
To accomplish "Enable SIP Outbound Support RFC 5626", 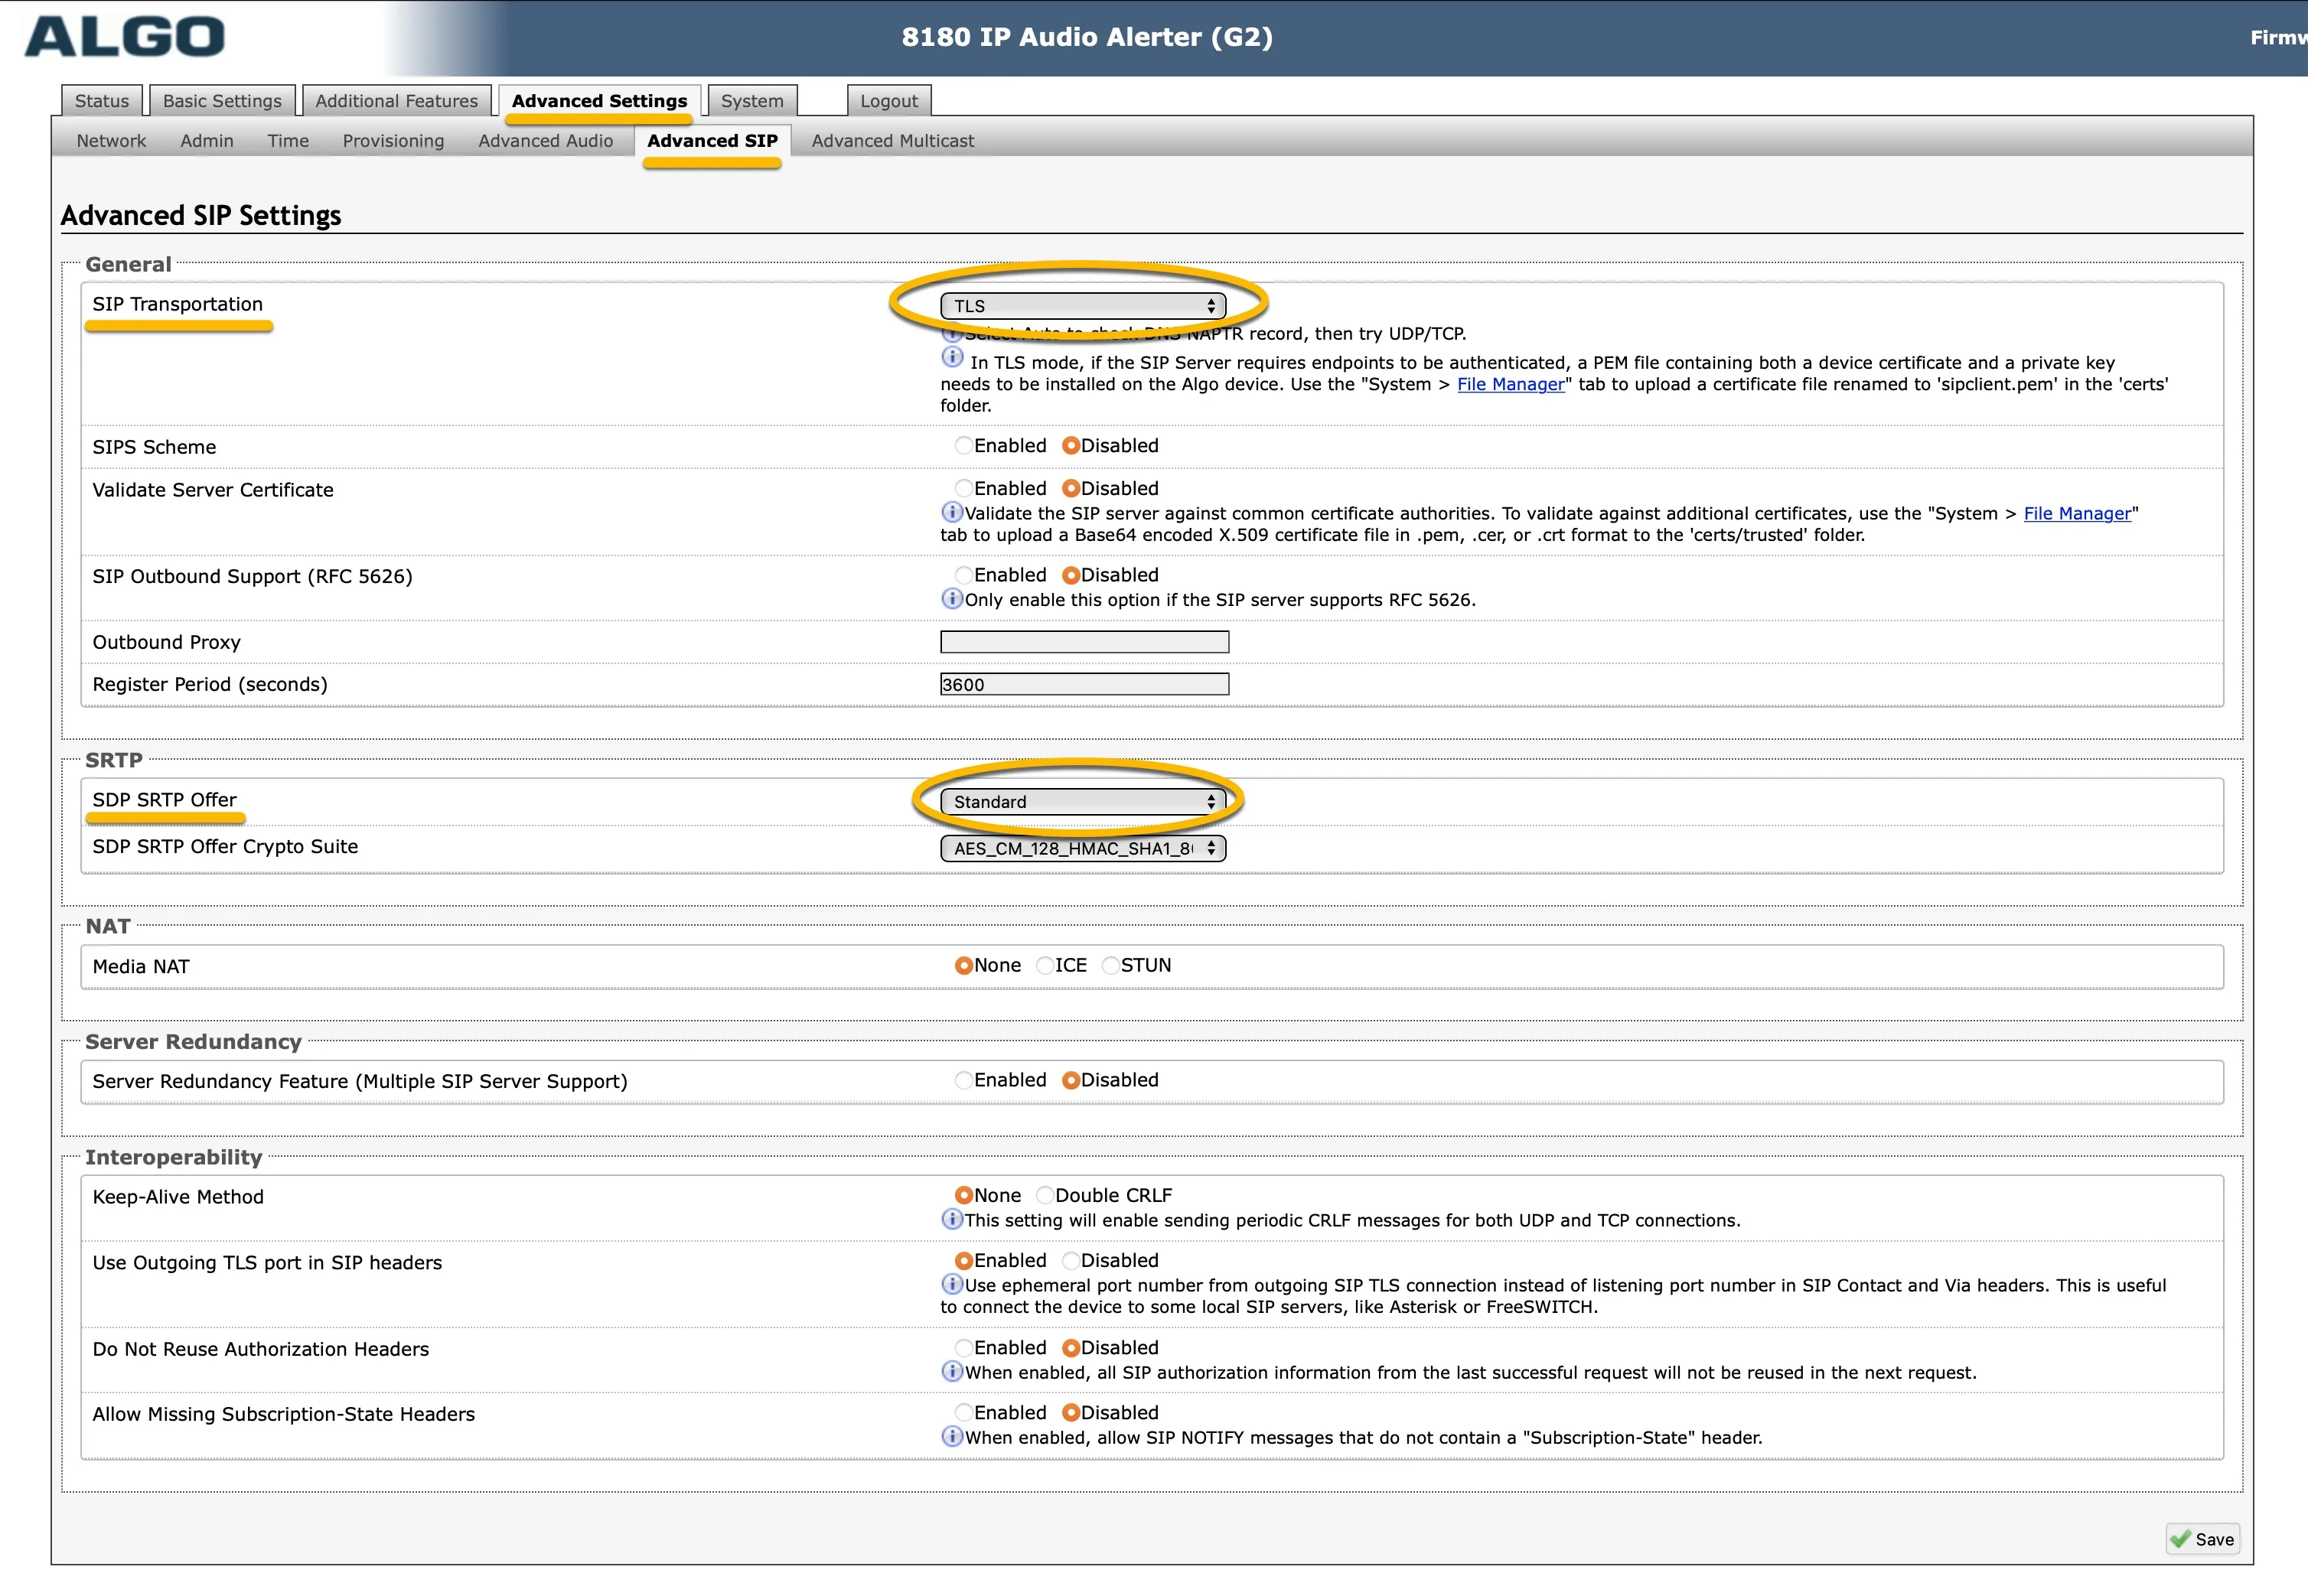I will coord(963,575).
